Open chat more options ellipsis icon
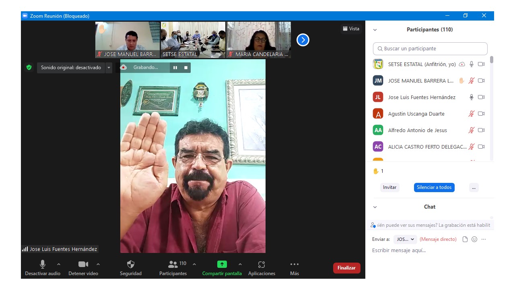This screenshot has width=515, height=290. (x=484, y=239)
